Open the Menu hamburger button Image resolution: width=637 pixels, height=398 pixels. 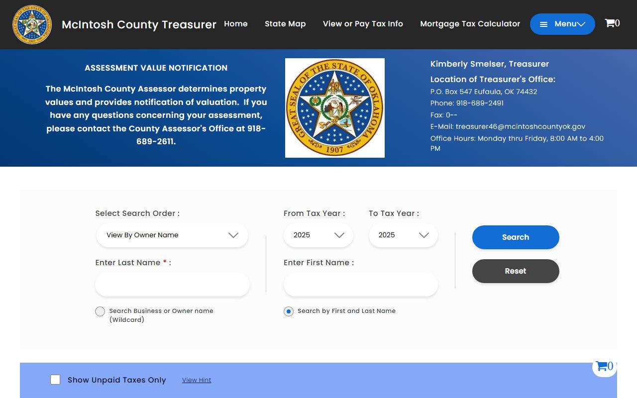(x=562, y=24)
